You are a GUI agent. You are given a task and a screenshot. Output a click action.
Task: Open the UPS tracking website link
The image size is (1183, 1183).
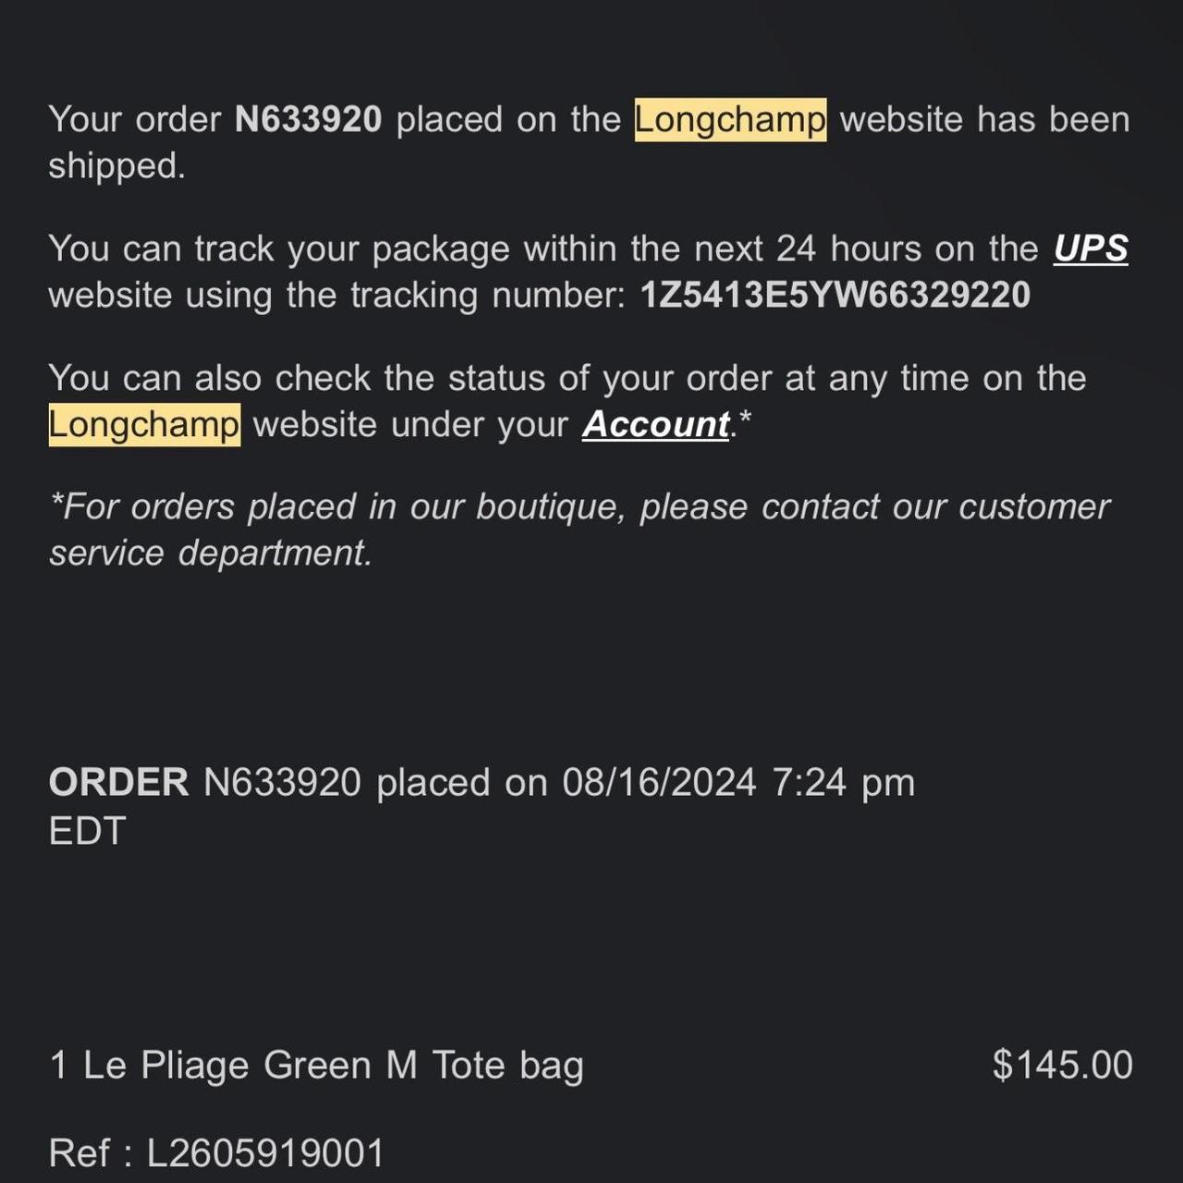pos(1091,249)
